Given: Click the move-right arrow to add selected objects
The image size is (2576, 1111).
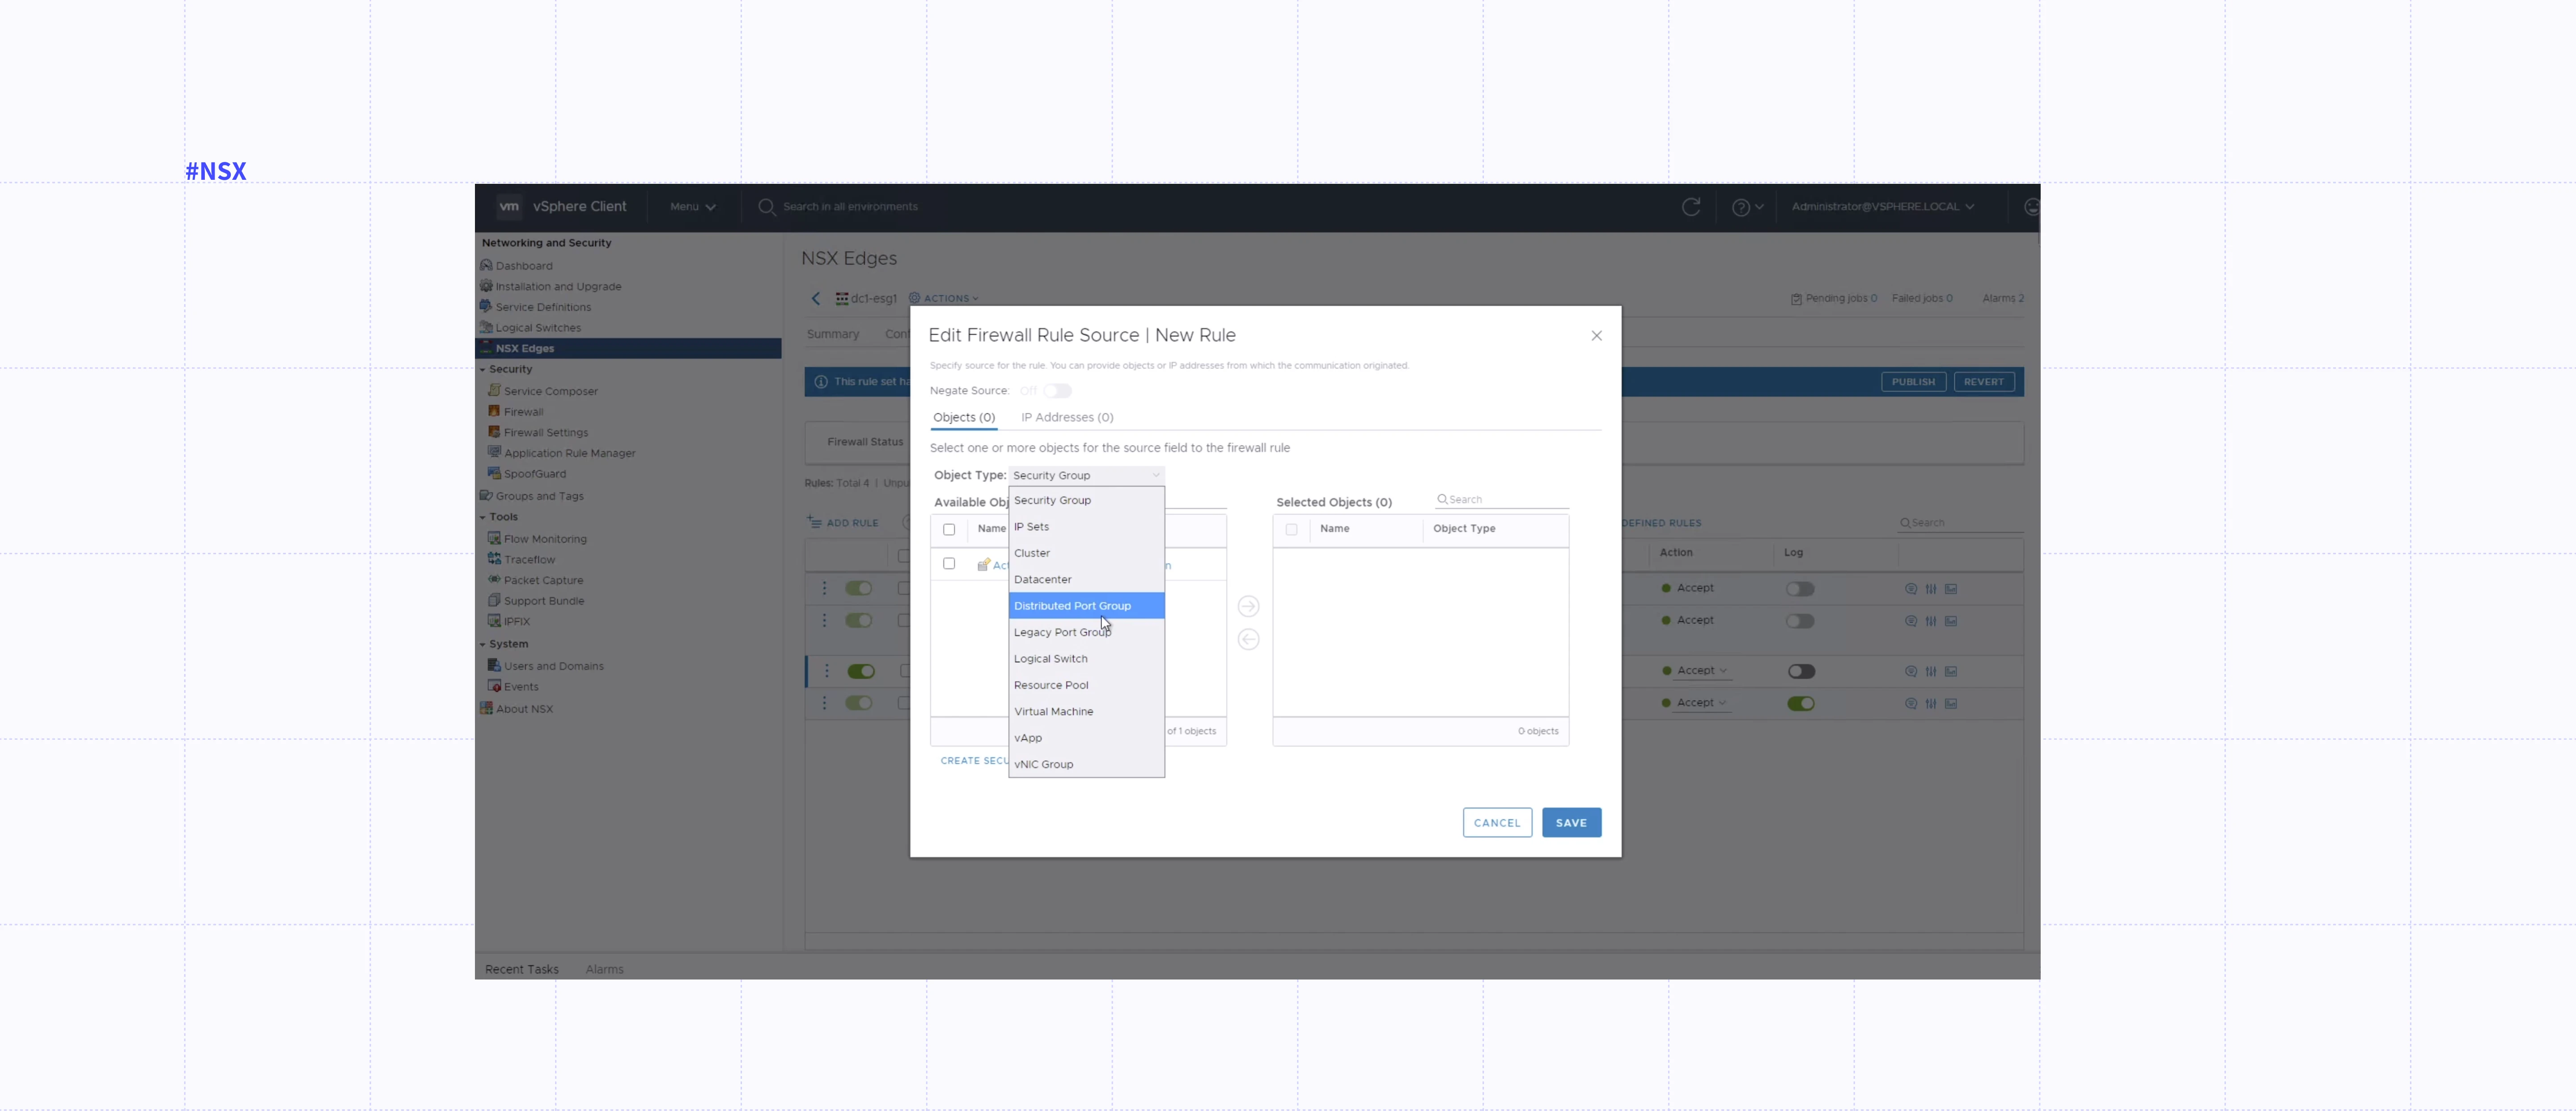Looking at the screenshot, I should (1248, 606).
